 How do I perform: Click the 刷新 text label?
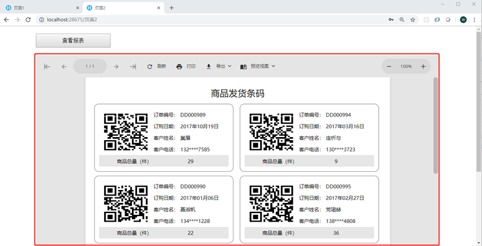point(162,66)
